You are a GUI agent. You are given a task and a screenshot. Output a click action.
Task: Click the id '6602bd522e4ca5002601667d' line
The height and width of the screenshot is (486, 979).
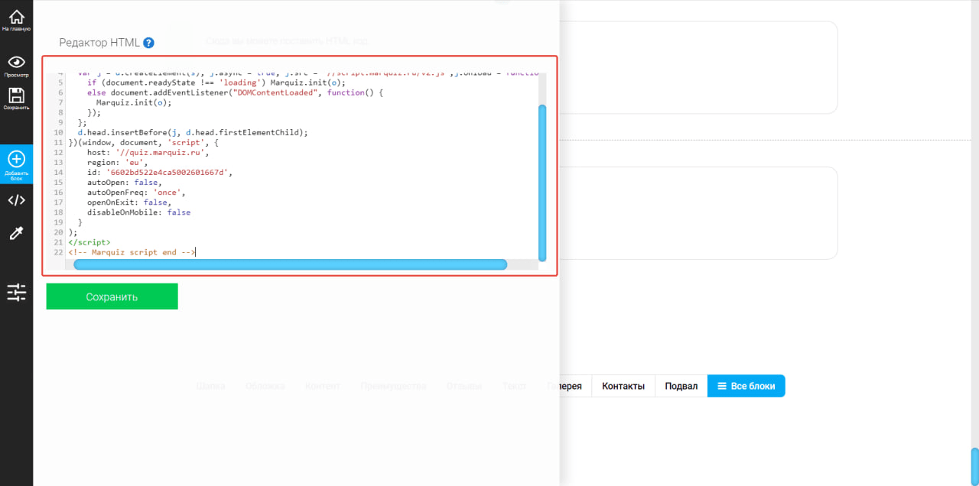pyautogui.click(x=159, y=173)
